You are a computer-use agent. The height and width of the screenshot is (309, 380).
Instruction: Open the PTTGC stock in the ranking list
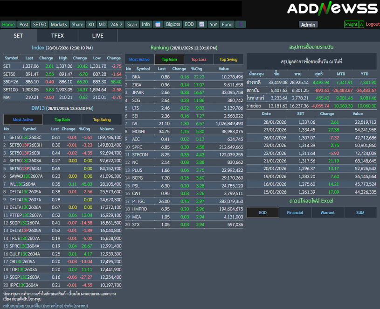click(138, 201)
